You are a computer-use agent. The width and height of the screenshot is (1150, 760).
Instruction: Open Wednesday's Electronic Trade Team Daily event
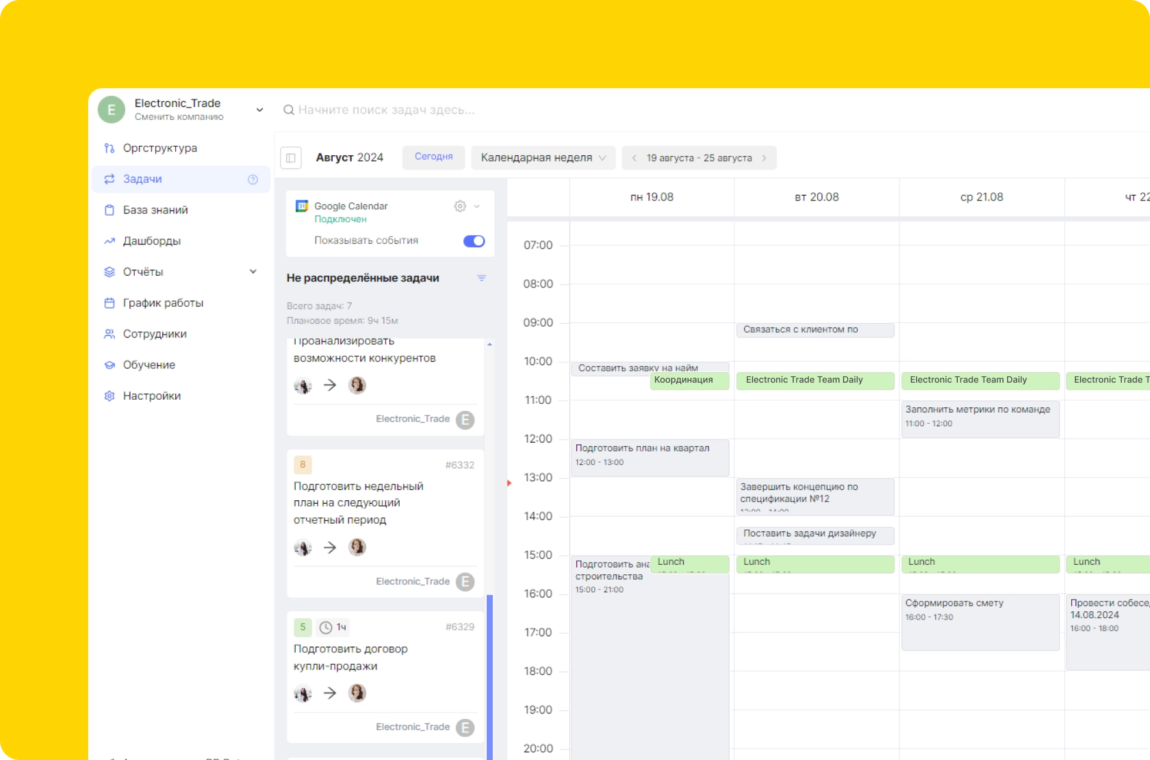click(x=980, y=380)
